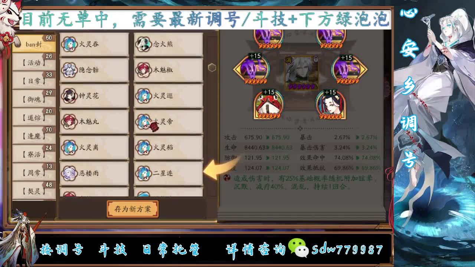Click the small hexagon icon beside the list

point(212,67)
